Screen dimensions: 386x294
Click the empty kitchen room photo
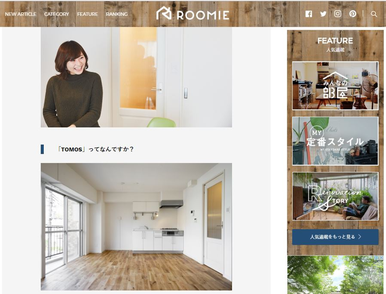[136, 227]
